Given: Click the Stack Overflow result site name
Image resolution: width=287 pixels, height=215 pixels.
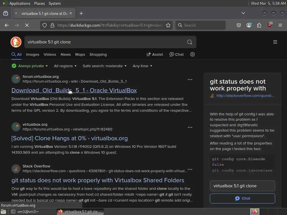Looking at the screenshot, I should (36, 166).
